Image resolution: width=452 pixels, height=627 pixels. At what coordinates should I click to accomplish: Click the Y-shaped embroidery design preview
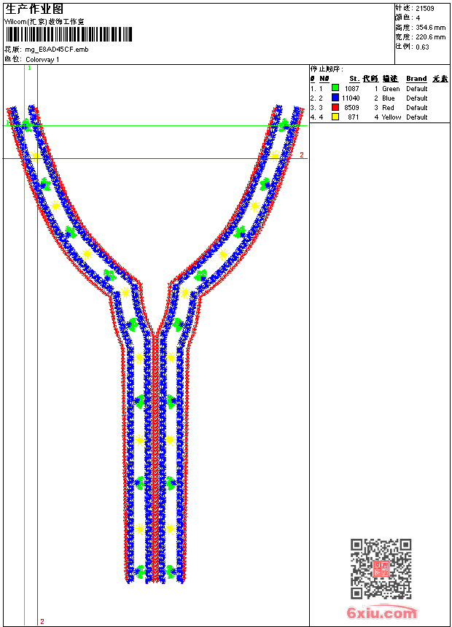(x=155, y=344)
